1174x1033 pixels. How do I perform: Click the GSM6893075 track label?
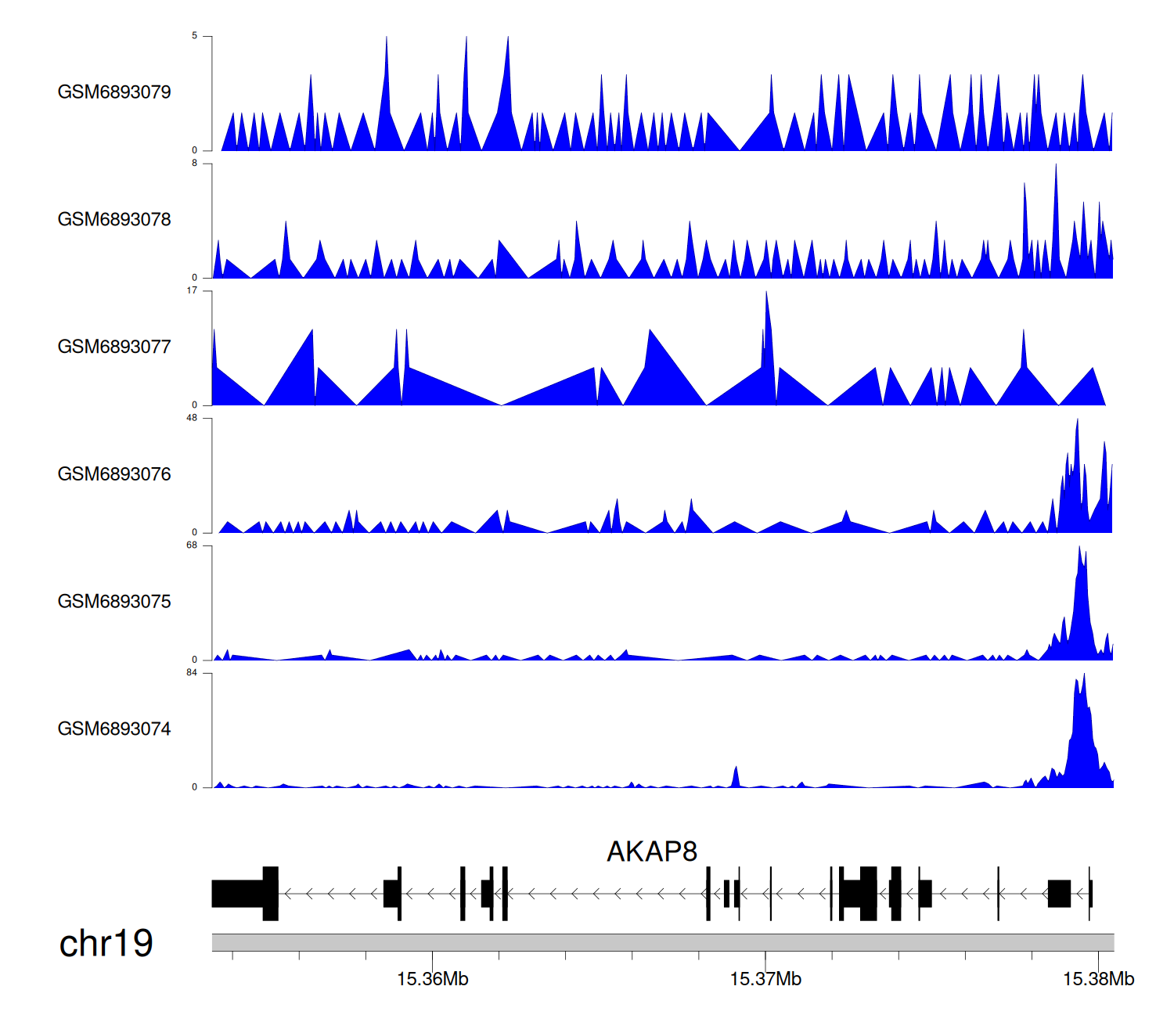(114, 602)
